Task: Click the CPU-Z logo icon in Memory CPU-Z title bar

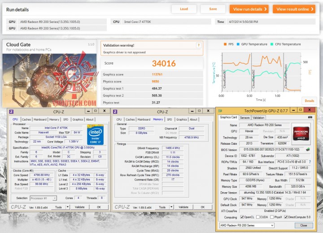Action: pyautogui.click(x=115, y=112)
